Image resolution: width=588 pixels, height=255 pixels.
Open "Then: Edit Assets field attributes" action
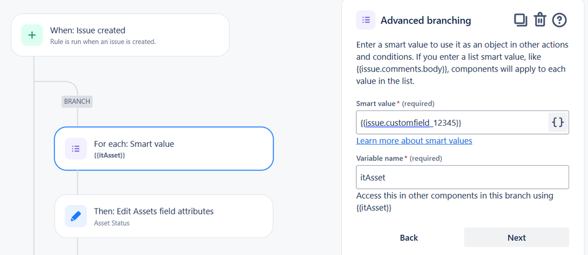click(154, 211)
